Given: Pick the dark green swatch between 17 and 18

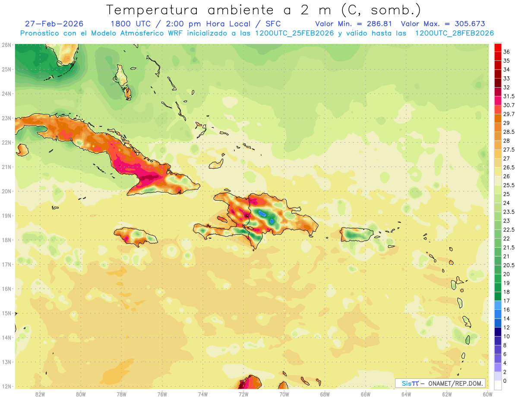Looking at the screenshot, I should point(498,296).
